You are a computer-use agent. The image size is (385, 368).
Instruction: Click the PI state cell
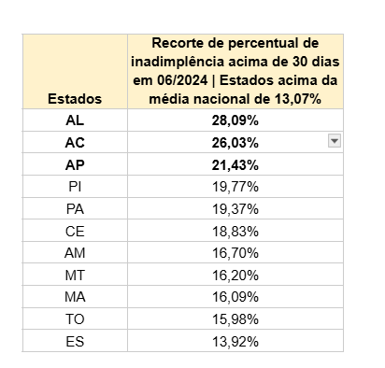click(x=75, y=187)
